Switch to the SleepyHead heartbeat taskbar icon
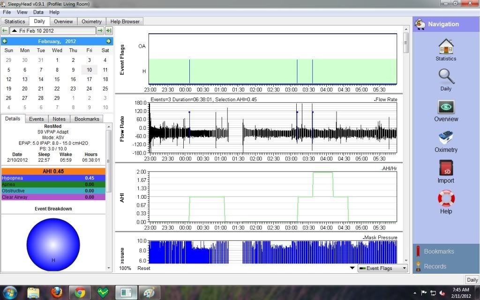Image resolution: width=480 pixels, height=300 pixels. coord(103,292)
